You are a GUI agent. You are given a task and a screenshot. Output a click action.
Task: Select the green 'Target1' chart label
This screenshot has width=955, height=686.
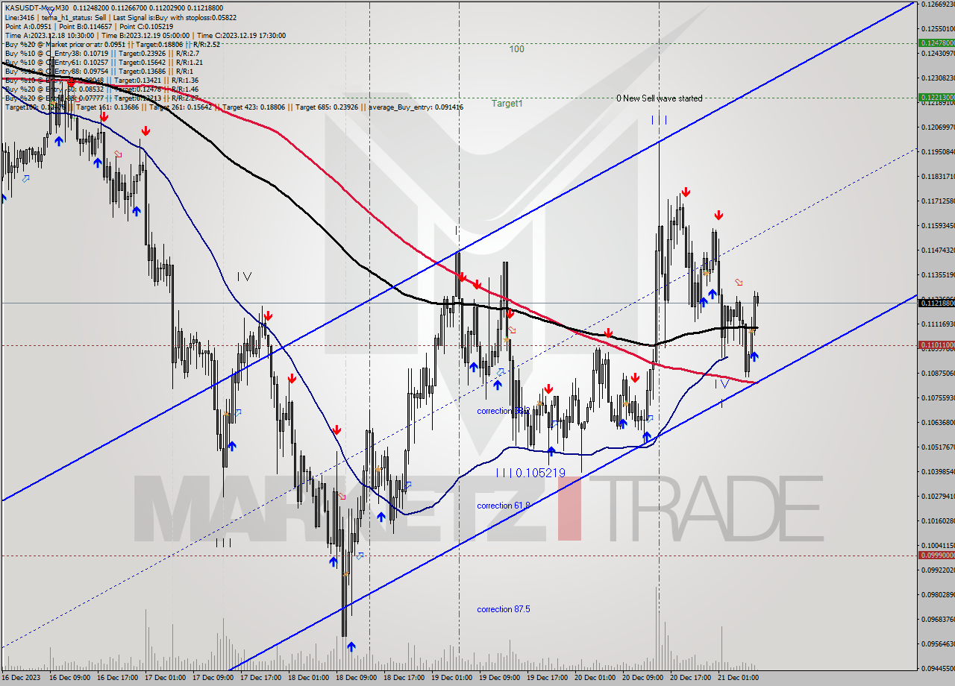pos(507,104)
